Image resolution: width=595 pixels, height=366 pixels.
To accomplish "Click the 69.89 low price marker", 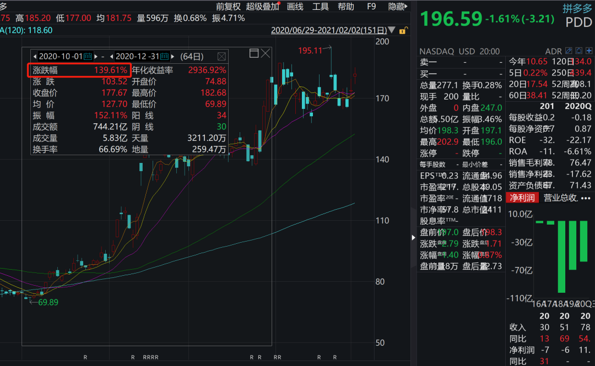I will 48,302.
